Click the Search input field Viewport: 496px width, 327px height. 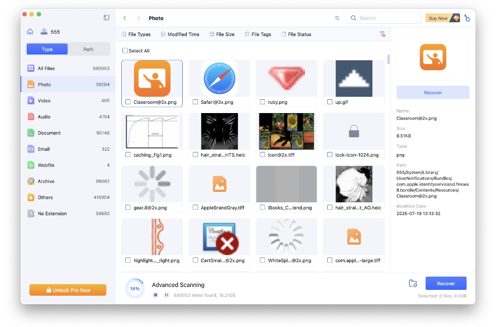click(383, 18)
